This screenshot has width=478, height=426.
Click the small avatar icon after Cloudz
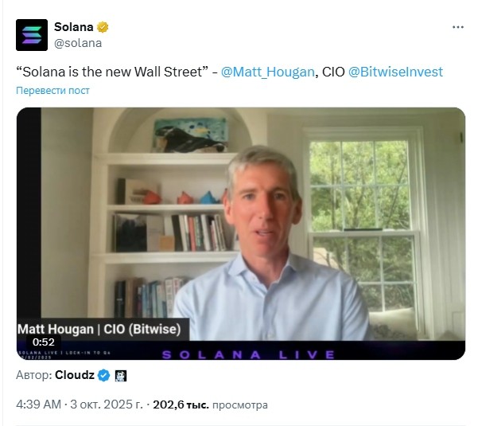[x=121, y=376]
